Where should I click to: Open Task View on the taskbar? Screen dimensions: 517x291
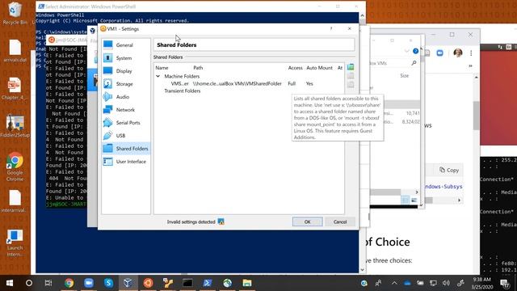pyautogui.click(x=48, y=283)
